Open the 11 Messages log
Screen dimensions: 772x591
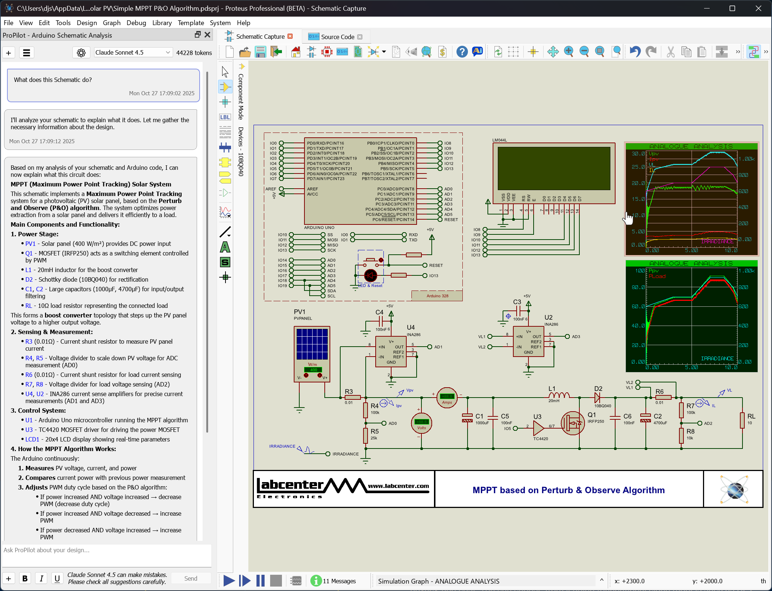(x=334, y=581)
